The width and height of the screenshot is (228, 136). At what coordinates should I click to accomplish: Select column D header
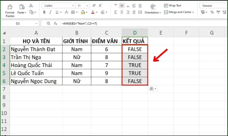[x=135, y=33]
